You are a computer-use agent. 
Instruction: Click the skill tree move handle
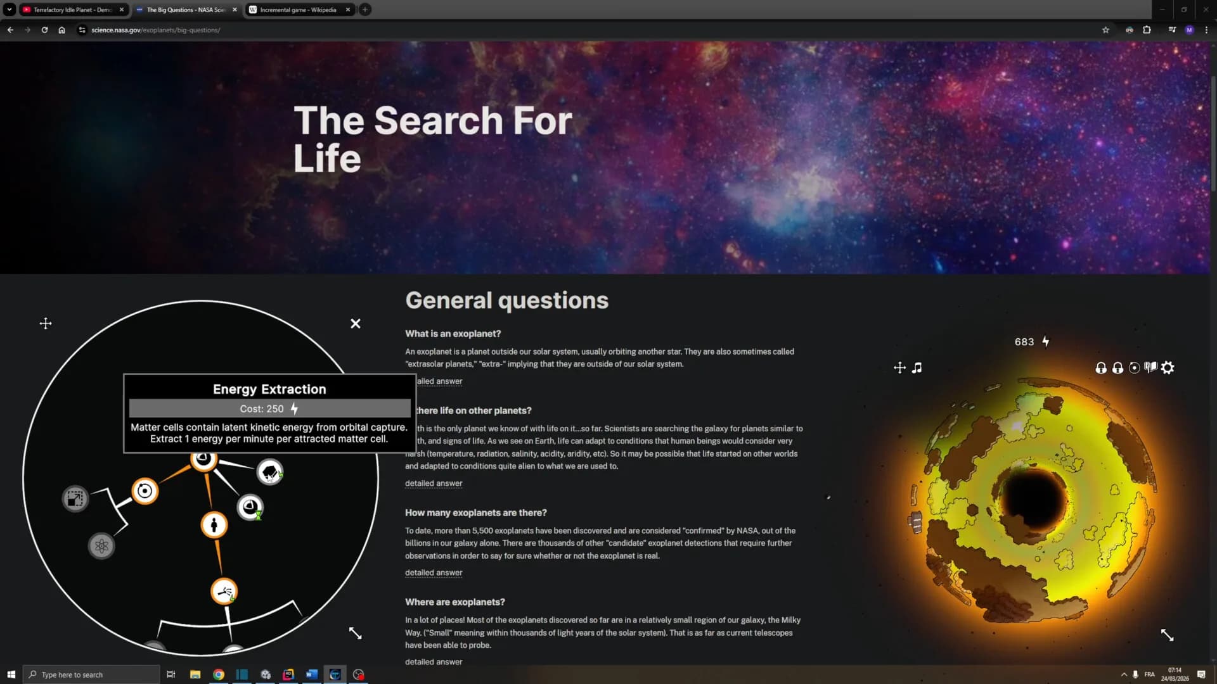pos(46,324)
